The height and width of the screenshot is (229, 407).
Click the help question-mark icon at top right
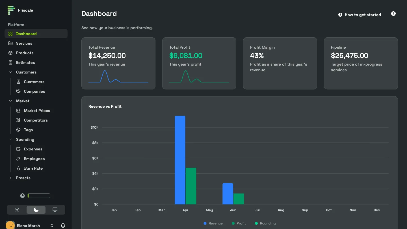[393, 14]
